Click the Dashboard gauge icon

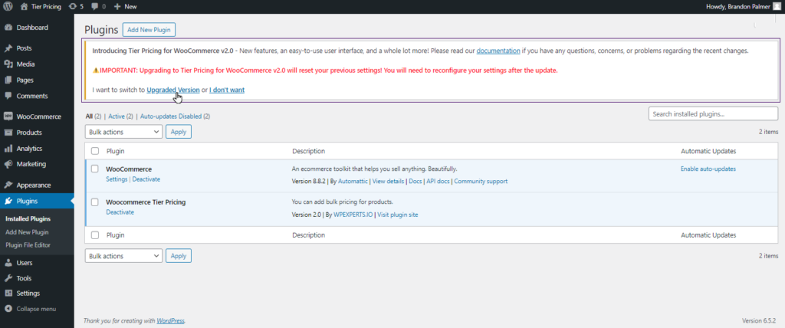(8, 28)
